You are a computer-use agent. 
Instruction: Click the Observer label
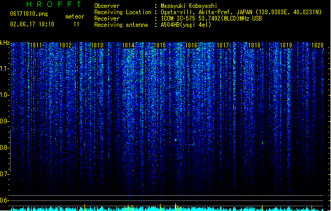pyautogui.click(x=107, y=6)
